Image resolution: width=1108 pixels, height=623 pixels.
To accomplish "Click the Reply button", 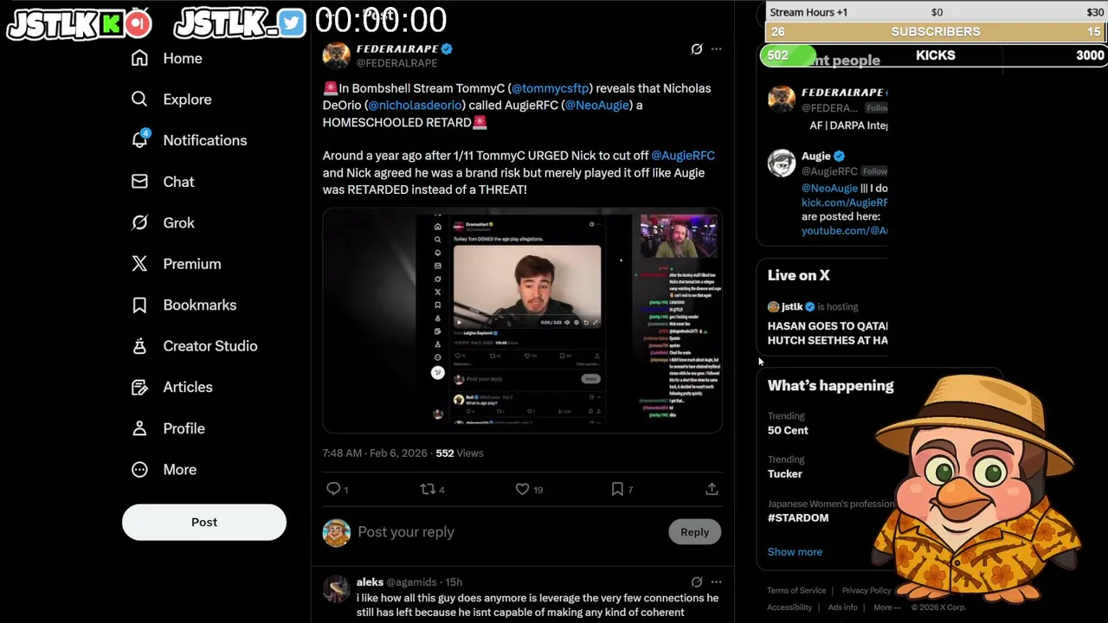I will tap(694, 532).
